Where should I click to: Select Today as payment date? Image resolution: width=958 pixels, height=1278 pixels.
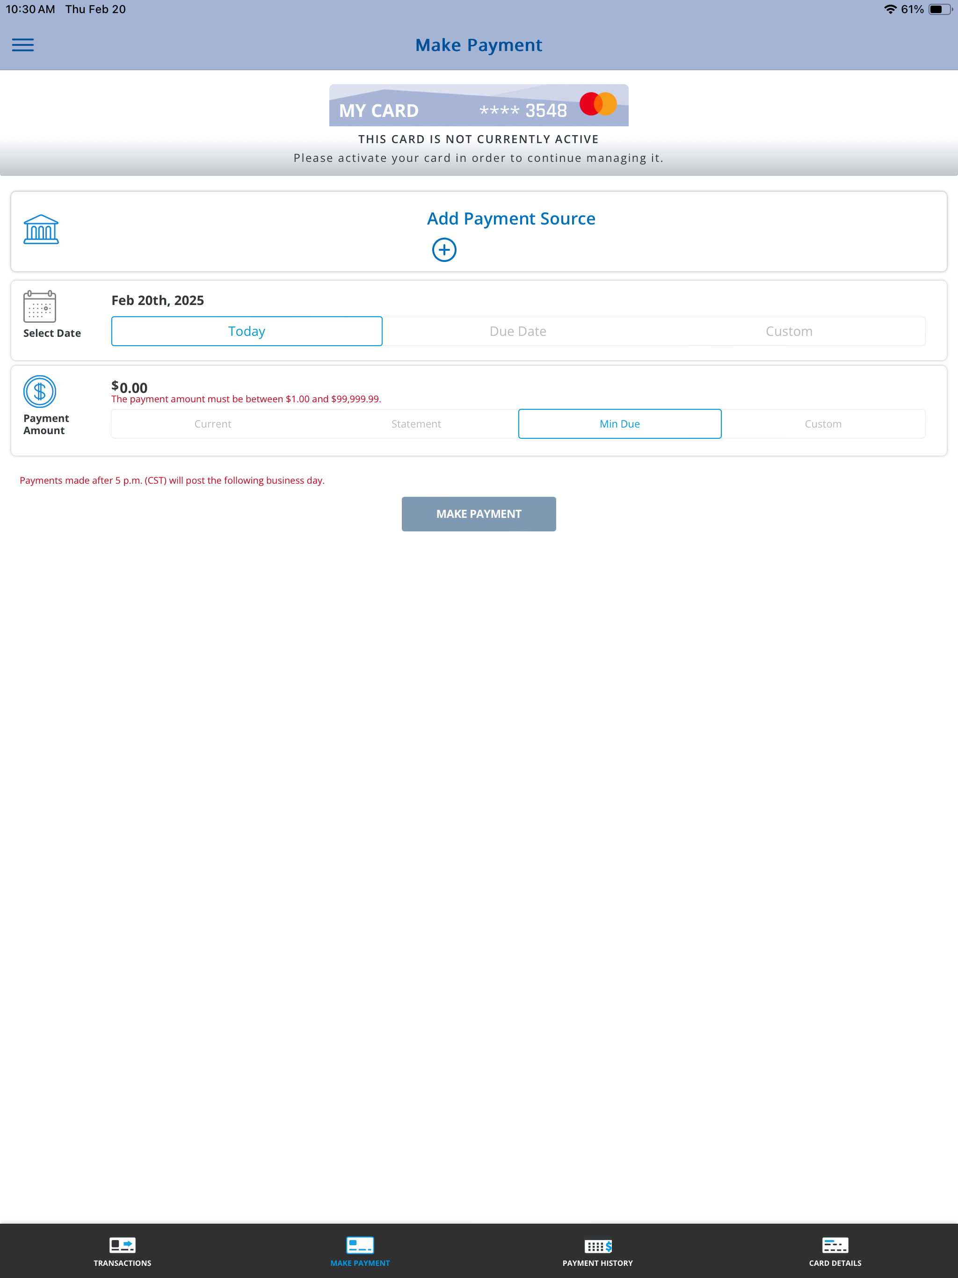pyautogui.click(x=247, y=331)
